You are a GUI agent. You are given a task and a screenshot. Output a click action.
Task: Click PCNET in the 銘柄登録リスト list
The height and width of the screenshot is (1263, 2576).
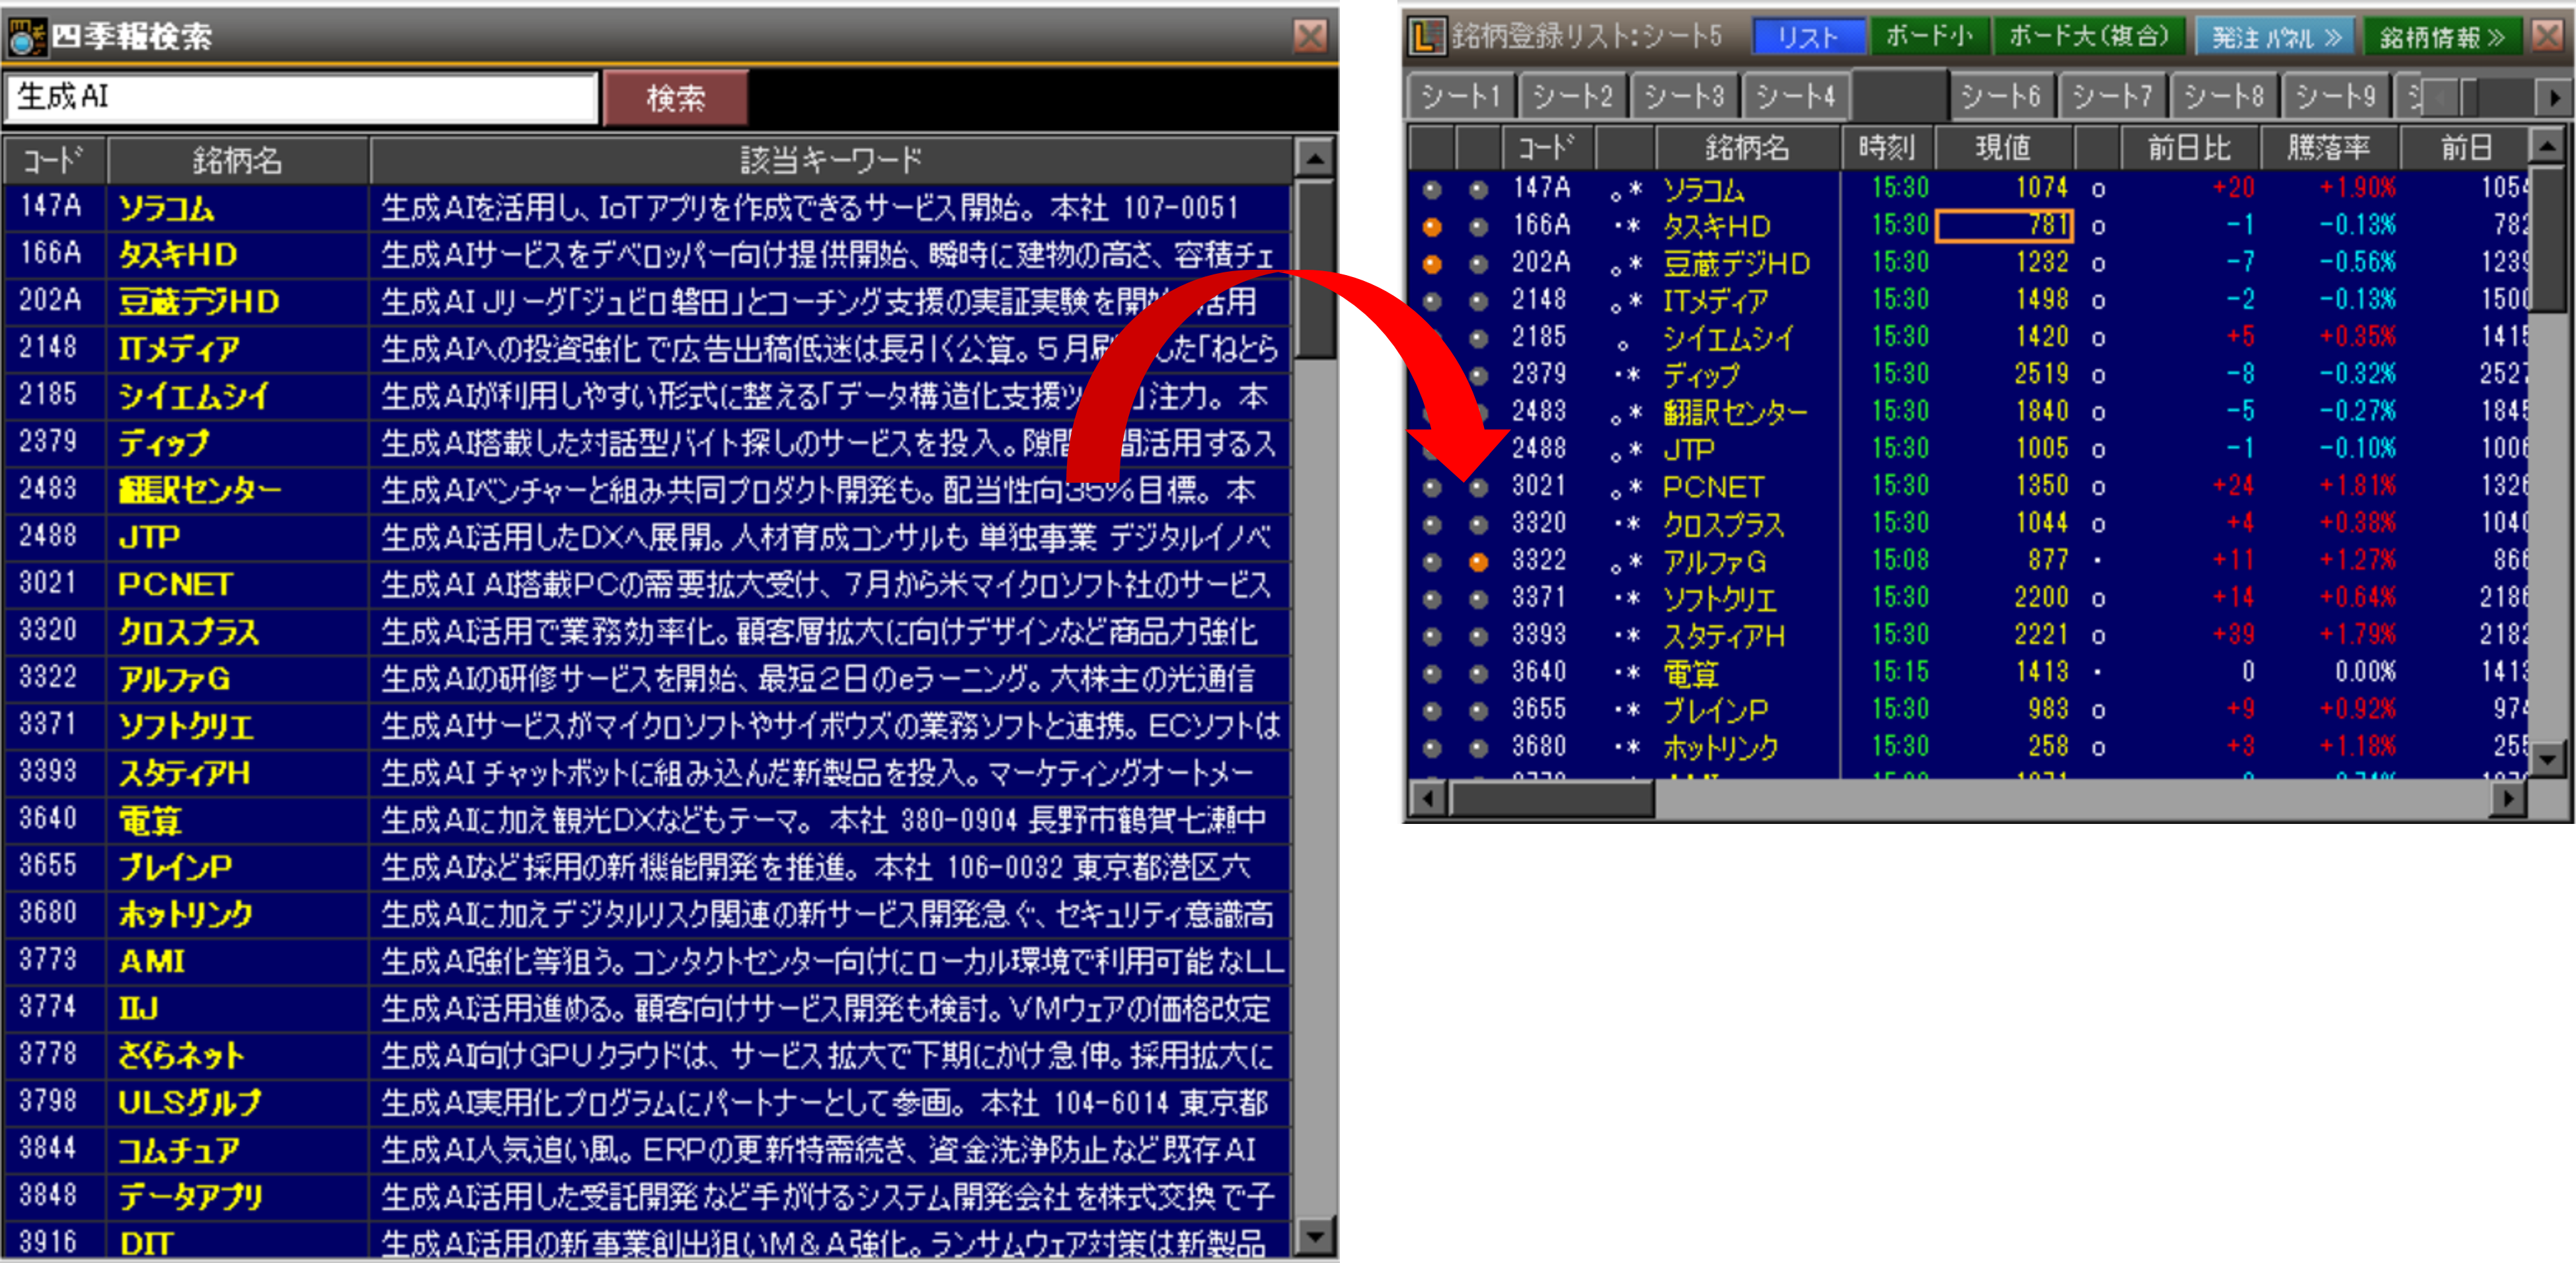[1713, 487]
